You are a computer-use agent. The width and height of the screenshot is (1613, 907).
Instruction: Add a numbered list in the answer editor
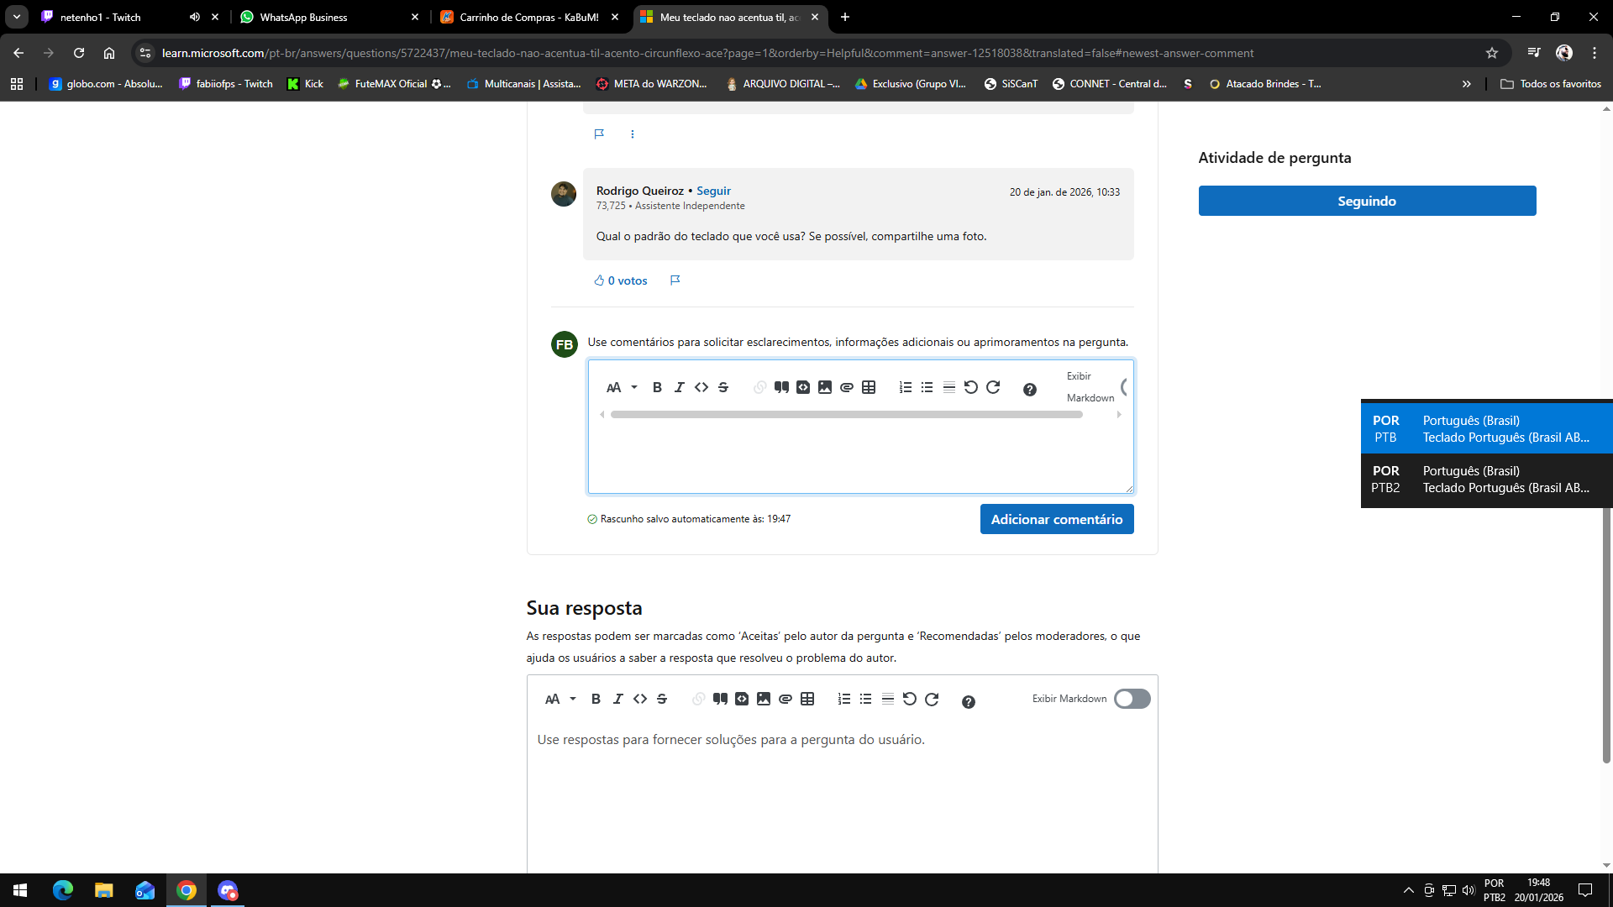[843, 699]
